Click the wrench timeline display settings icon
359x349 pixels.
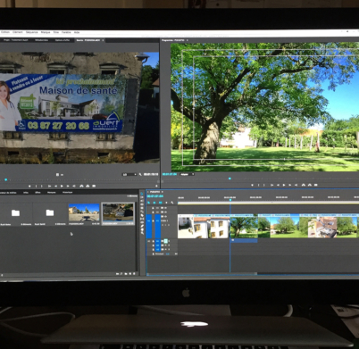point(172,203)
